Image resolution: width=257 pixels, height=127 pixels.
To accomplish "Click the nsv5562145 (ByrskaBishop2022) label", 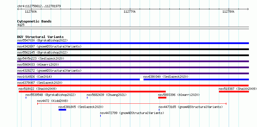I will pyautogui.click(x=42, y=52).
